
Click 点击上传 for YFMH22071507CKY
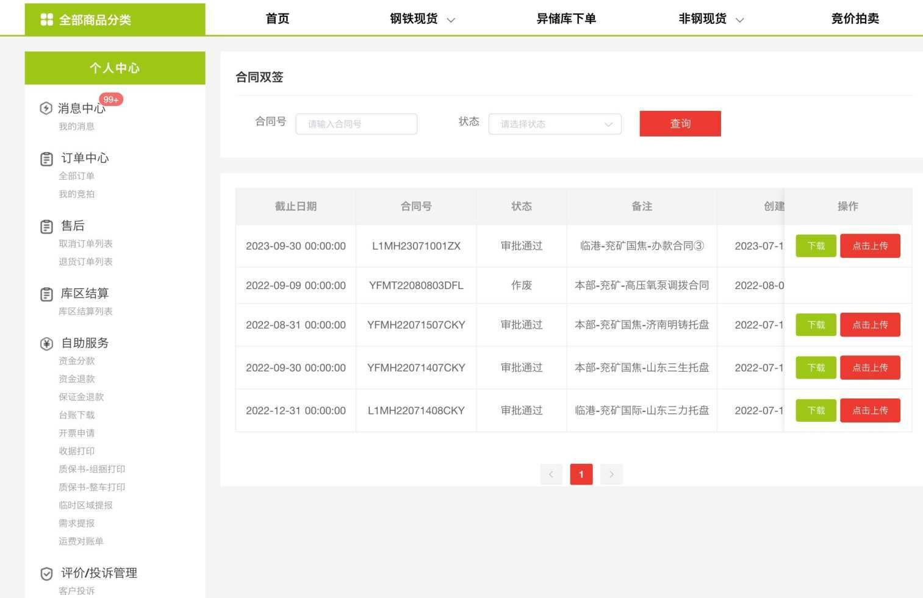pos(870,325)
